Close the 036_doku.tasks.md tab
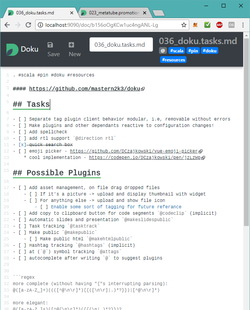 [72, 13]
